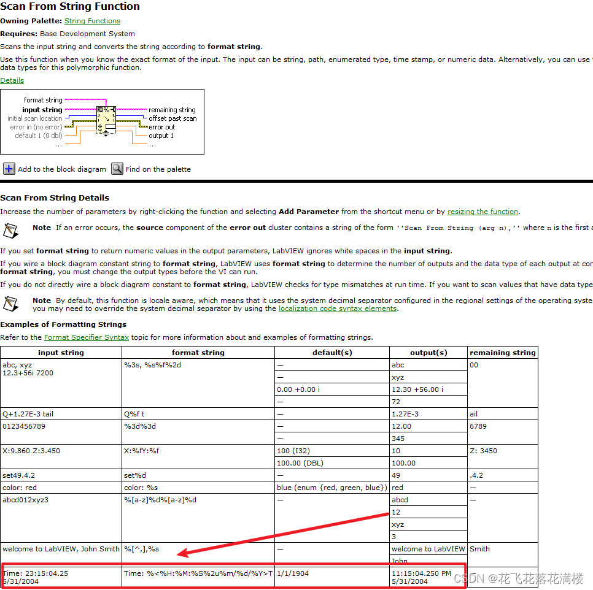Select the '%[^,],%s' format cell
The image size is (593, 590).
[x=198, y=554]
